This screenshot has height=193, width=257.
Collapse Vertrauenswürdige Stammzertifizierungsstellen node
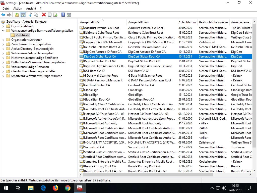pos(3,31)
